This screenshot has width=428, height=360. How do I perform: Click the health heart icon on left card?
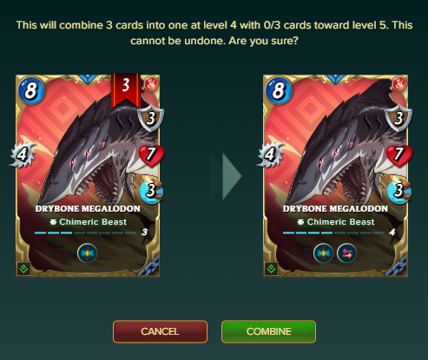[151, 155]
